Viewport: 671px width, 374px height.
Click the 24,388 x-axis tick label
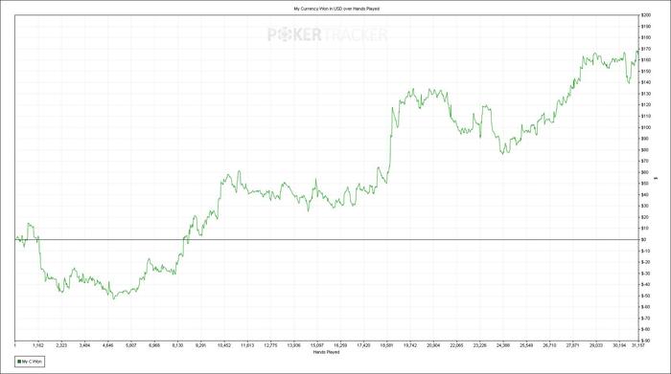[x=503, y=345]
